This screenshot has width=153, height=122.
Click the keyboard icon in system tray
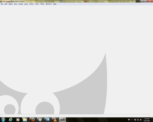click(x=129, y=120)
